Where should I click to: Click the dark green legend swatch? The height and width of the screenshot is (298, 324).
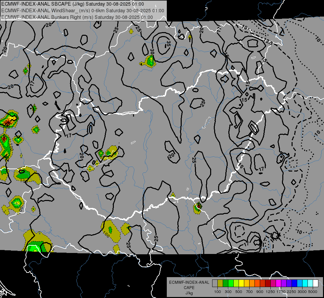[225, 283]
